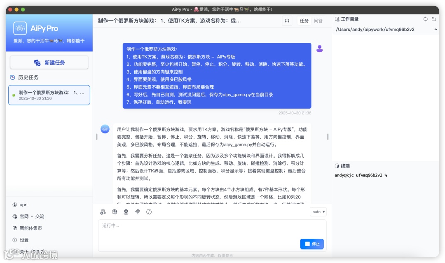This screenshot has width=445, height=263.
Task: Click the location pin icon above input
Action: [126, 212]
